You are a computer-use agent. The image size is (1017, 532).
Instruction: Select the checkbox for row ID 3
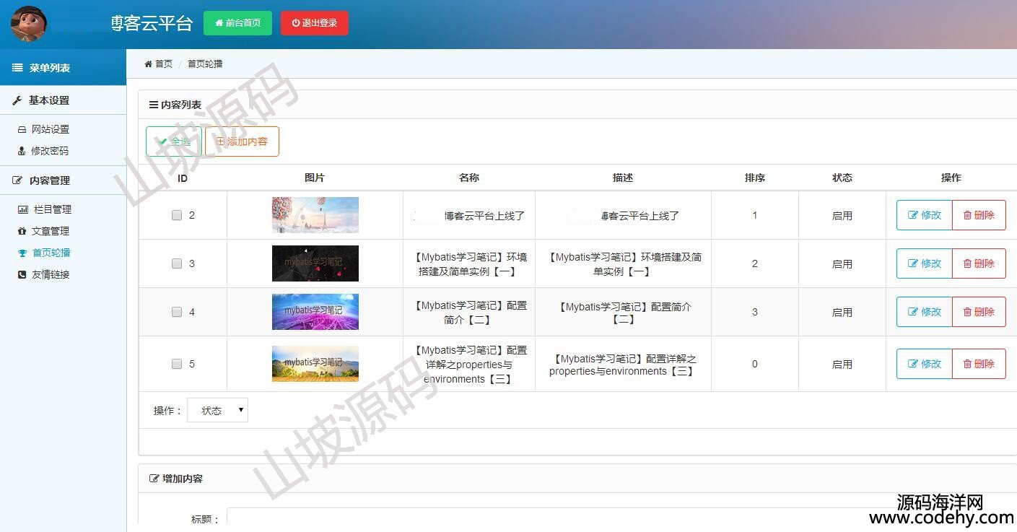(x=177, y=263)
